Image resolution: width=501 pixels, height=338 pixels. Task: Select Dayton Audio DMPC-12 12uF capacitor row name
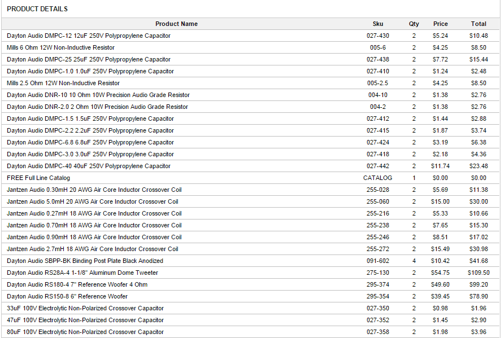(89, 36)
